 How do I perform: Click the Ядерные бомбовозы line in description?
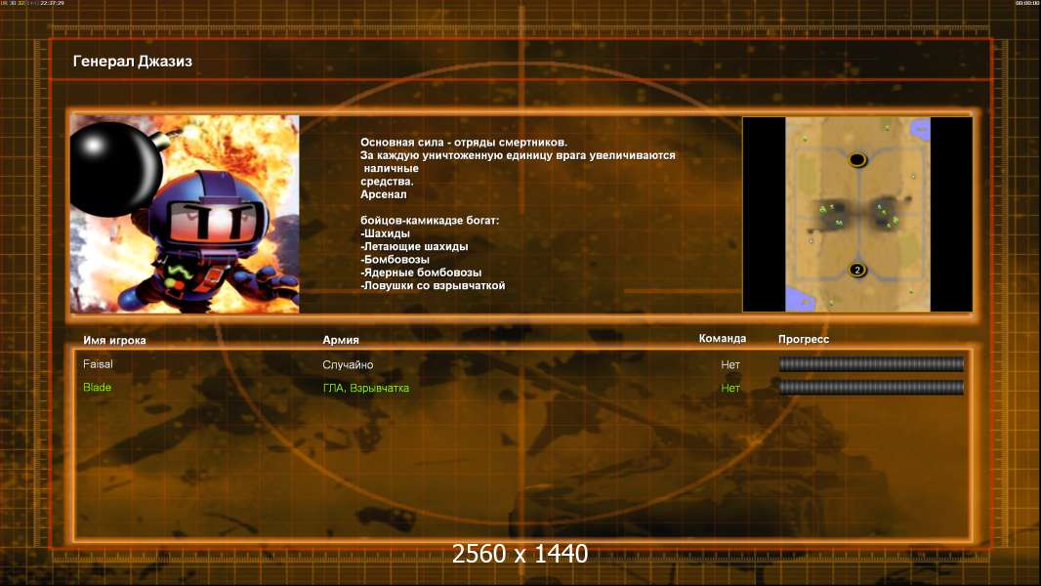(x=421, y=272)
